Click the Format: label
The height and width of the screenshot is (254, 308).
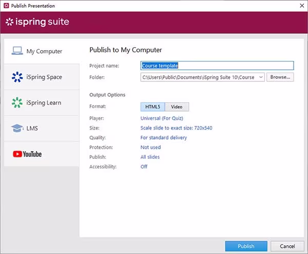click(x=98, y=107)
